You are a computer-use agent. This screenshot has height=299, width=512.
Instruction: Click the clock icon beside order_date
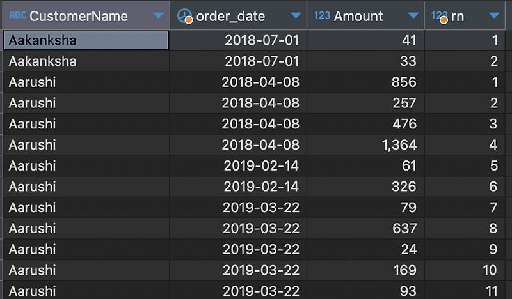click(x=185, y=16)
